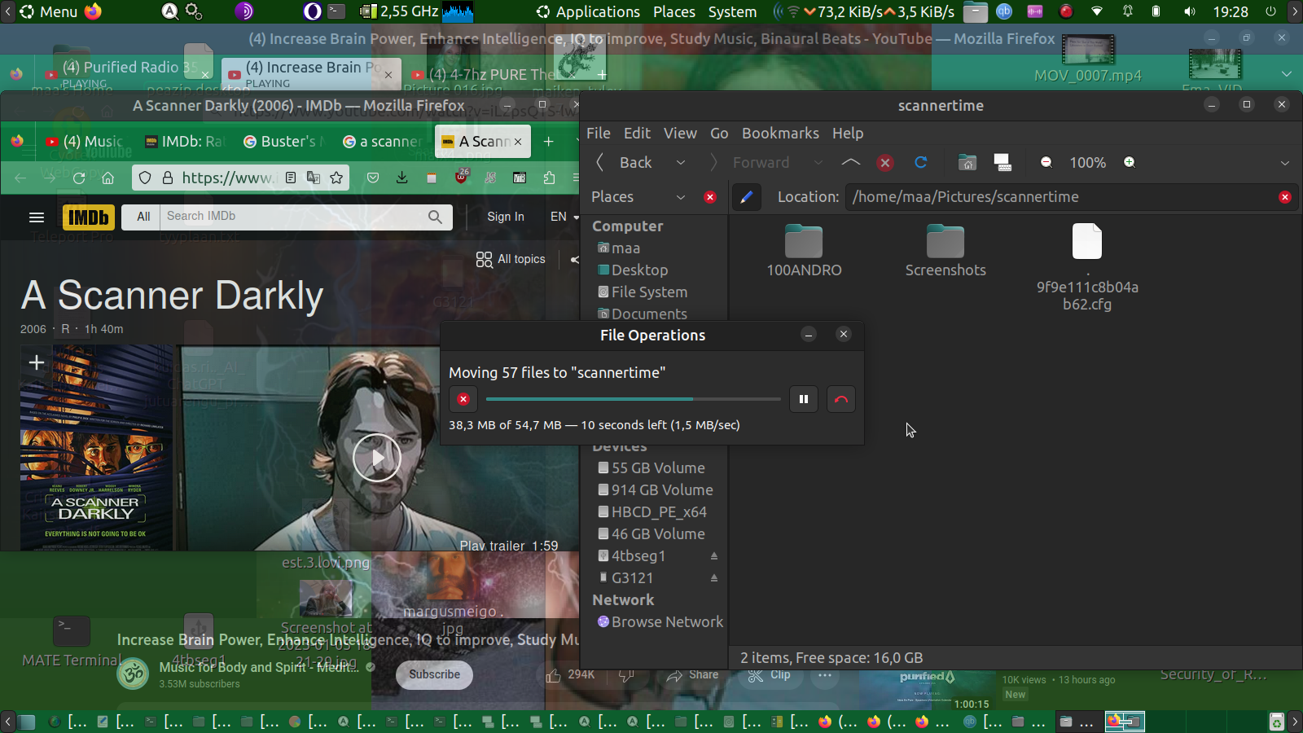
Task: Toggle reader view in the Firefox address bar
Action: pyautogui.click(x=291, y=178)
